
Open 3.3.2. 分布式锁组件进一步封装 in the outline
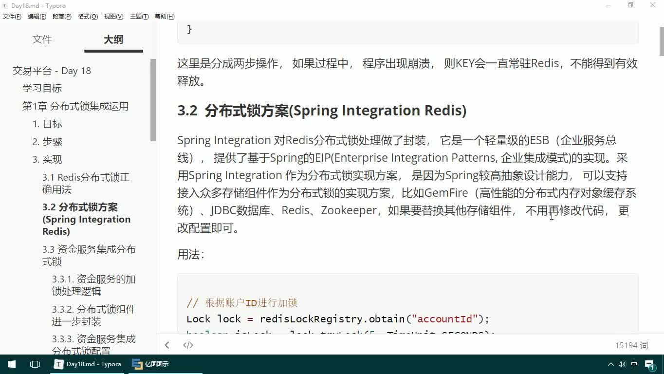coord(93,315)
